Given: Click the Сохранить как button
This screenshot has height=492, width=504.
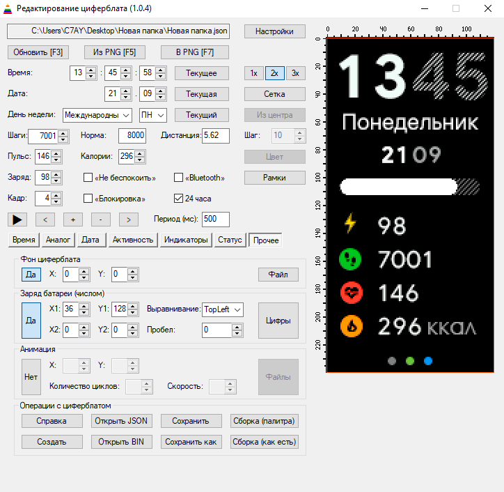Looking at the screenshot, I should [x=191, y=442].
